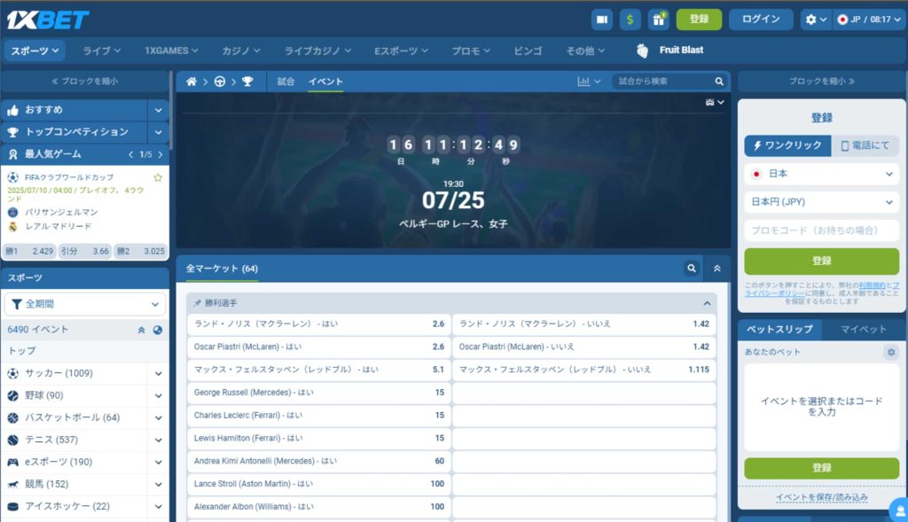Viewport: 908px width, 522px height.
Task: Switch to イベント tab
Action: [x=325, y=82]
